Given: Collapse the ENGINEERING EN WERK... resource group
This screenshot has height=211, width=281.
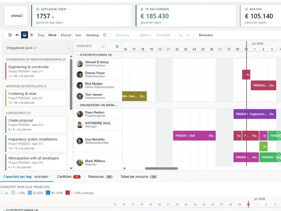Looking at the screenshot, I should [78, 105].
